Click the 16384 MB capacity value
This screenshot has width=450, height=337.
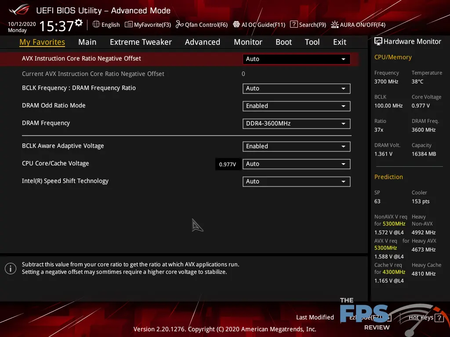click(424, 154)
